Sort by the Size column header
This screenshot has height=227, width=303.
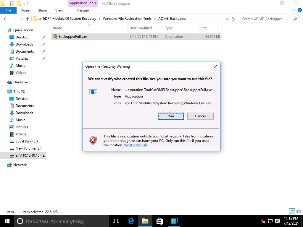(210, 28)
